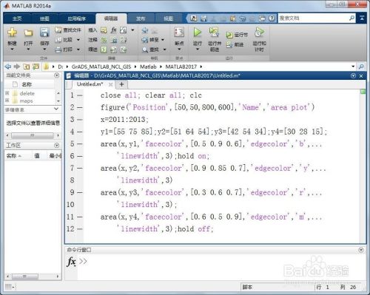Click the Save (保存) floppy disk icon

44,33
